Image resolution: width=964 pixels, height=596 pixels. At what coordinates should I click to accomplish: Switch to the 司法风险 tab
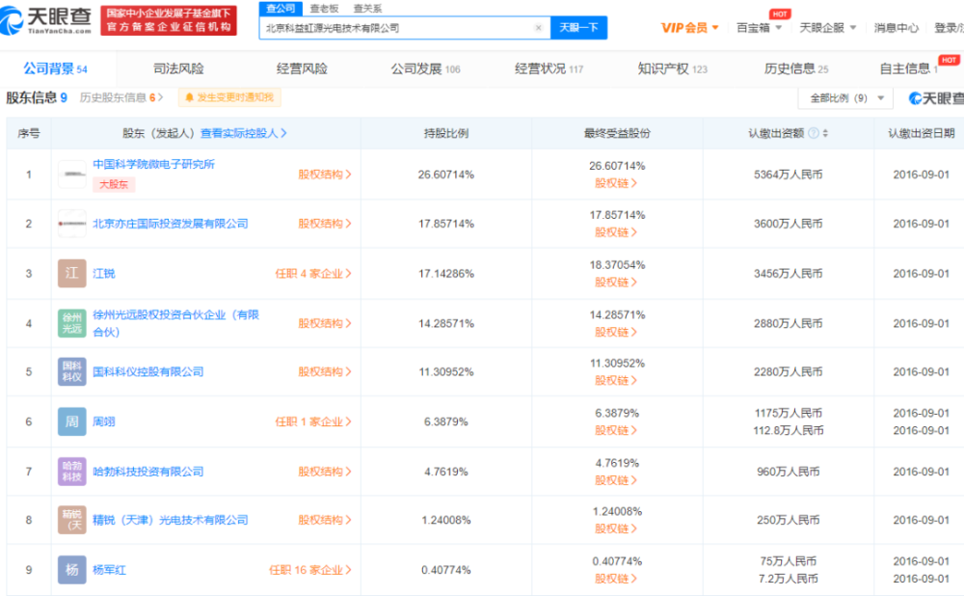pyautogui.click(x=178, y=68)
